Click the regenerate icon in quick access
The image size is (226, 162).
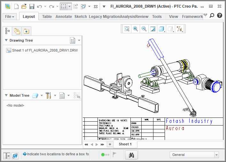75,6
